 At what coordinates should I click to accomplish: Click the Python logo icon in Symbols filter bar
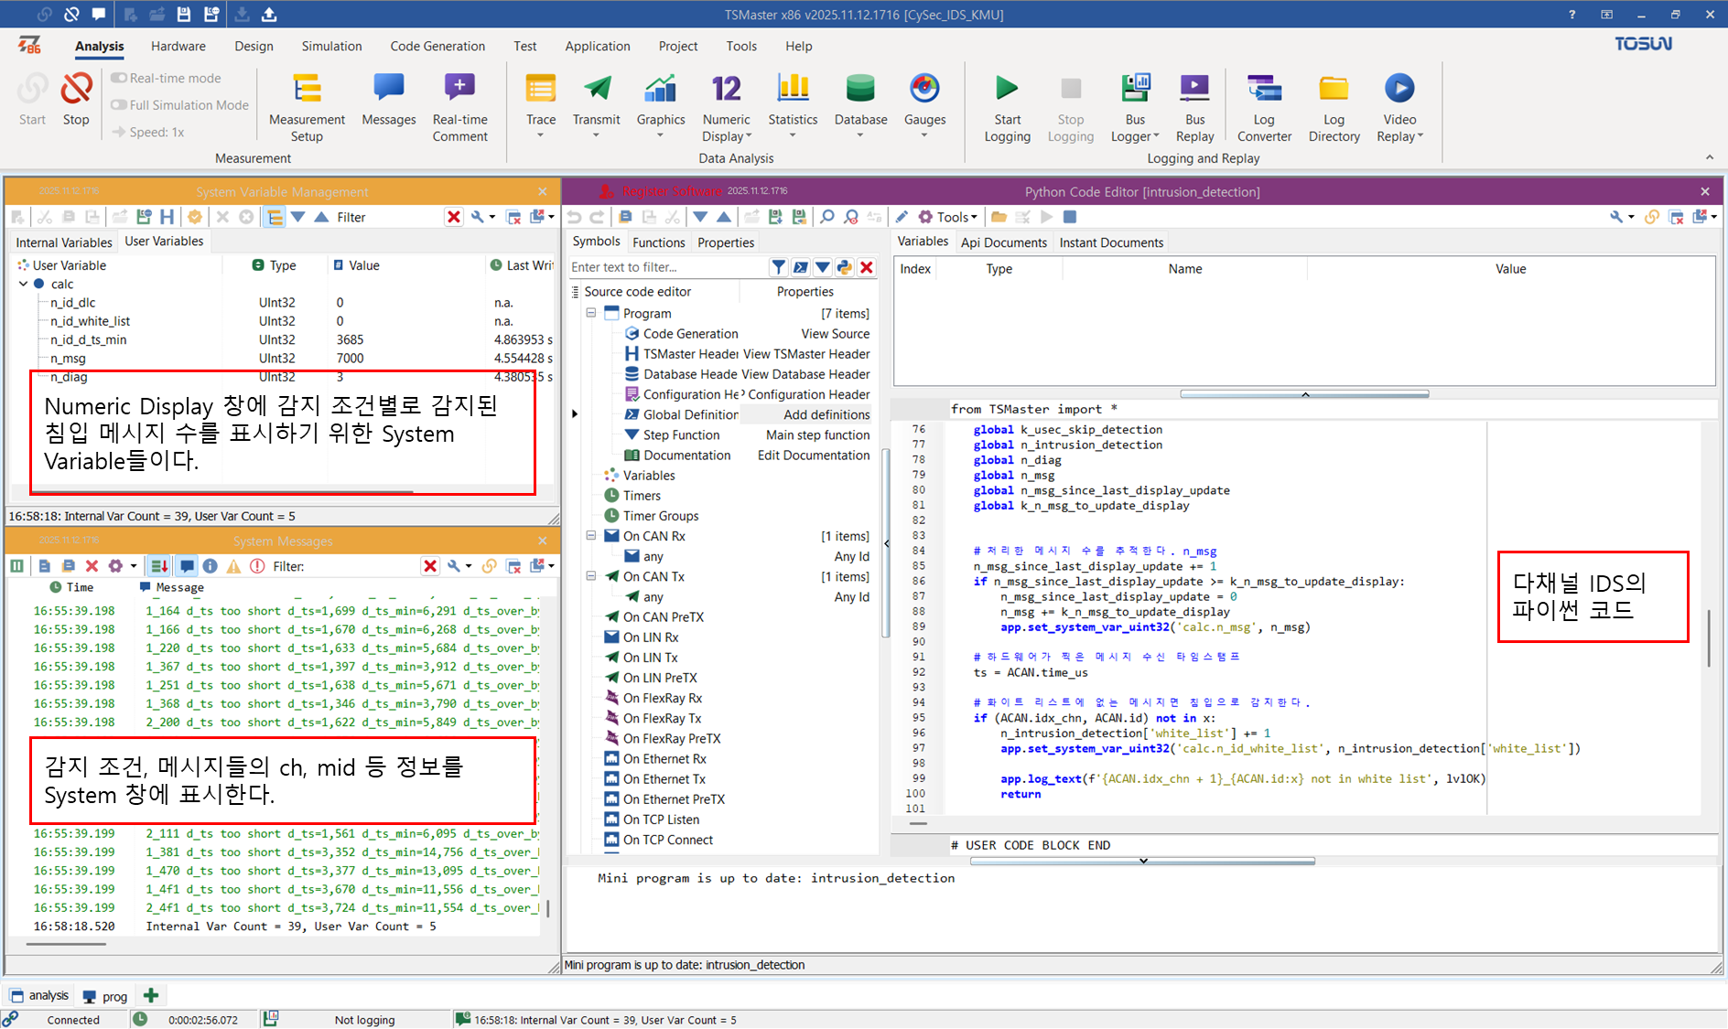(x=844, y=267)
